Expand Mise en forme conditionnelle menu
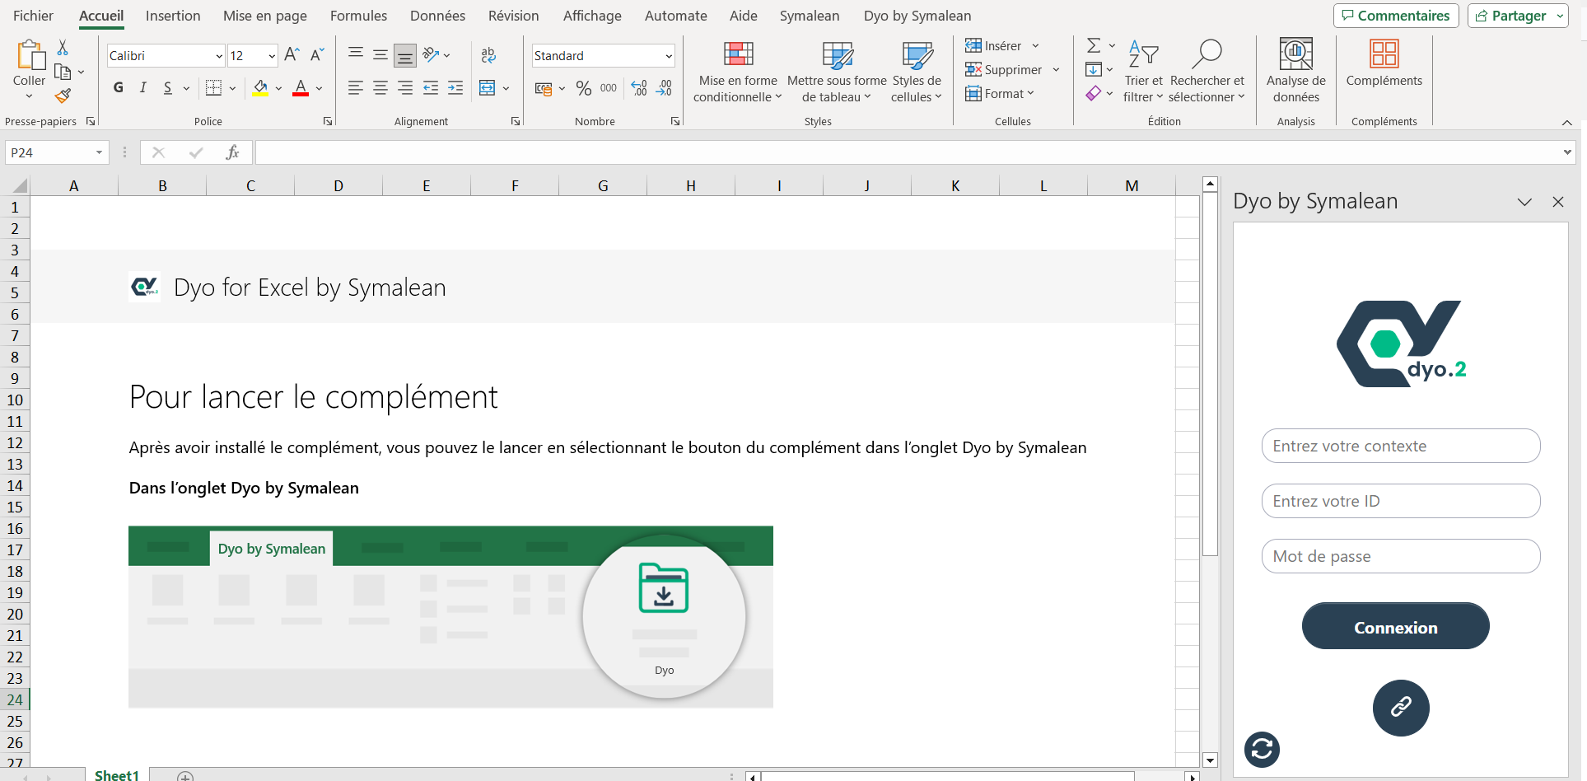1587x781 pixels. [738, 71]
